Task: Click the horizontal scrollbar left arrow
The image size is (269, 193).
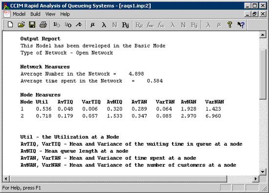Action: point(6,179)
